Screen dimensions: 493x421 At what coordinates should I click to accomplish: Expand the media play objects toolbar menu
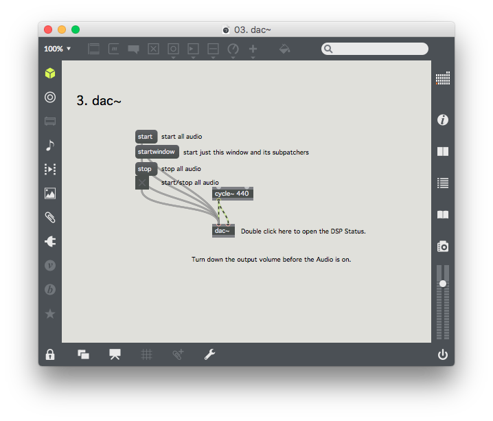[193, 58]
